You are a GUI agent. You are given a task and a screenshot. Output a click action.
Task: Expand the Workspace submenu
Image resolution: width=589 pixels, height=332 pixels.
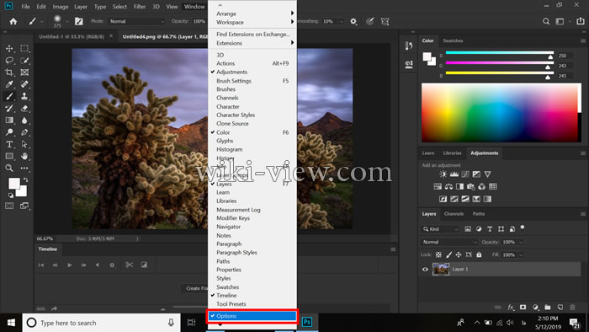coord(252,22)
